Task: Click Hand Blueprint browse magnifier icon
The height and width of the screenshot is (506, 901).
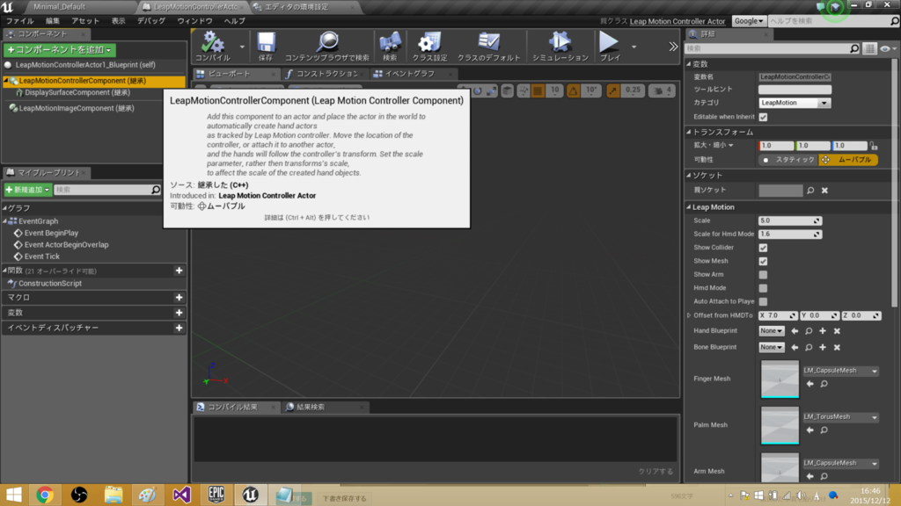Action: 809,331
